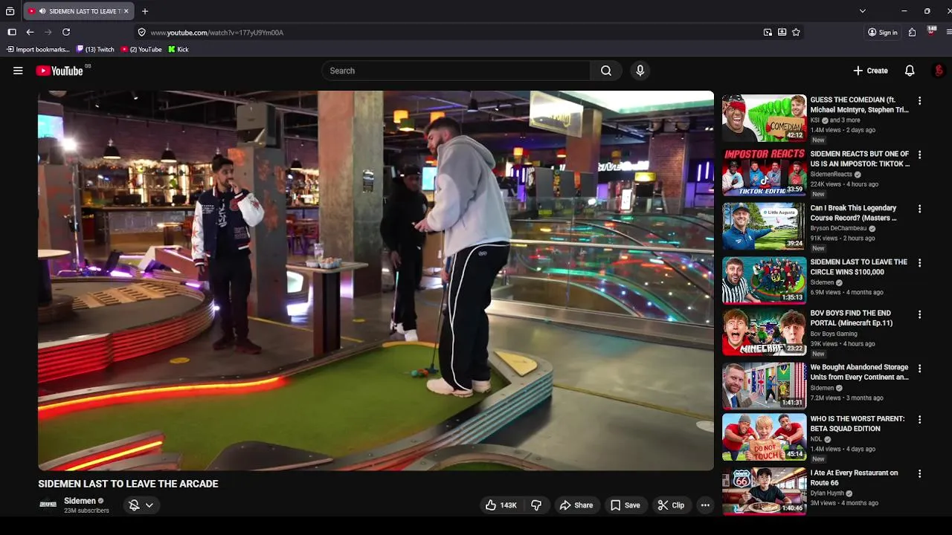Open ad blocker extension showing 148
Image resolution: width=952 pixels, height=535 pixels.
pos(931,32)
